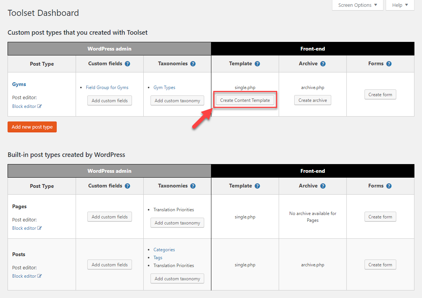This screenshot has width=422, height=298.
Task: Click Add custom taxonomy for Pages
Action: [x=177, y=223]
